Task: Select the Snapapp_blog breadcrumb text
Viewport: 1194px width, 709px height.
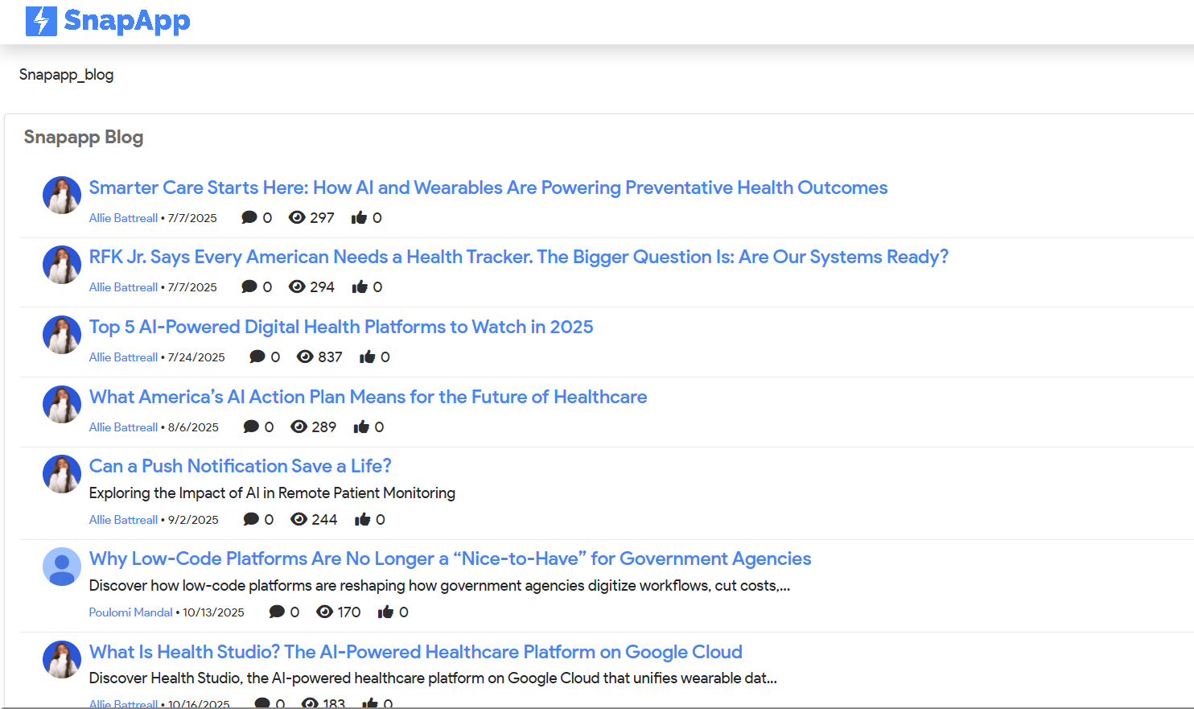Action: (66, 75)
